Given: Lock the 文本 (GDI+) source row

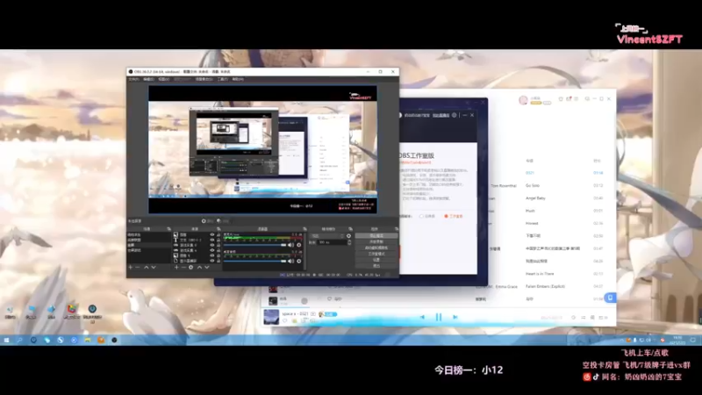Looking at the screenshot, I should (218, 240).
